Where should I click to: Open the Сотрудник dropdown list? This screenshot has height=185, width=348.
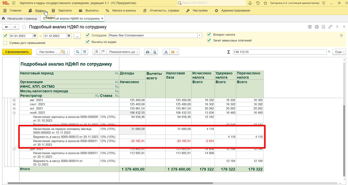[200, 36]
